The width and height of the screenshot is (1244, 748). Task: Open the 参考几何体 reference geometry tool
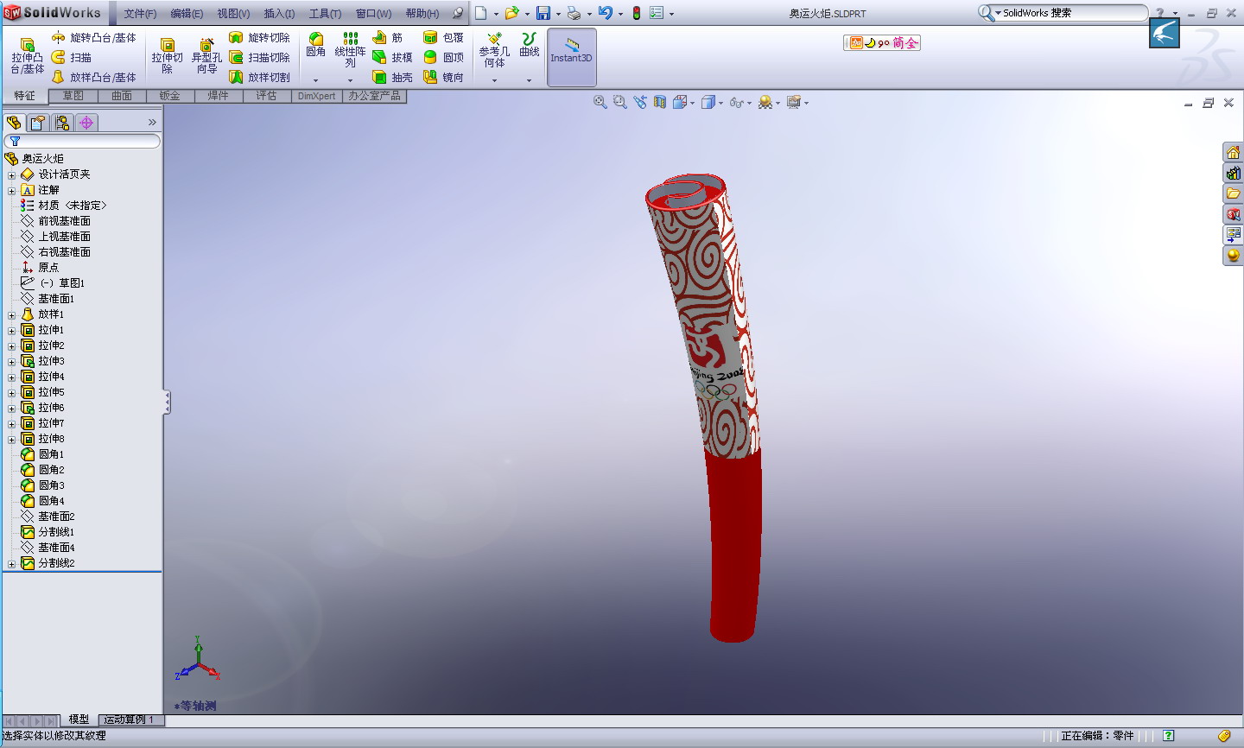click(494, 50)
